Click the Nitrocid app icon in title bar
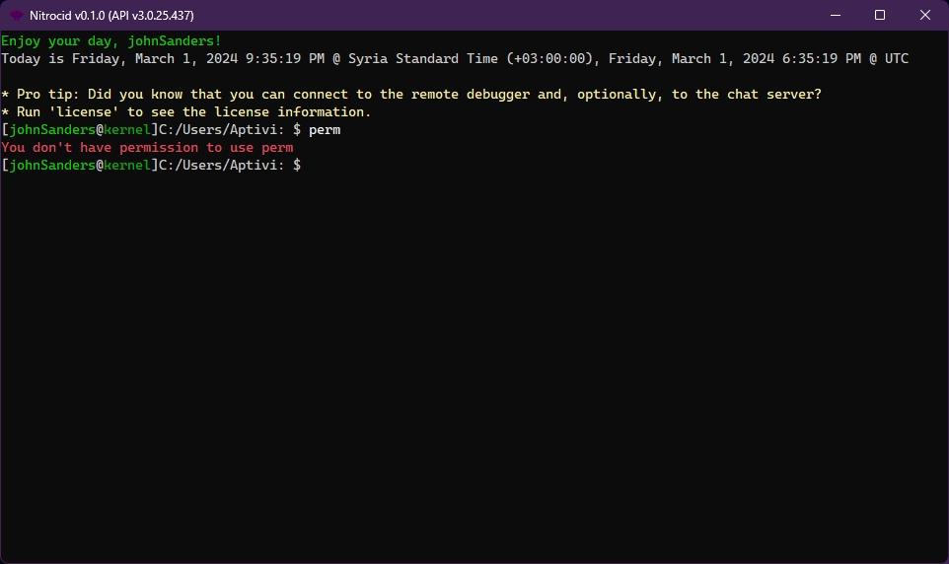The height and width of the screenshot is (564, 949). 17,15
